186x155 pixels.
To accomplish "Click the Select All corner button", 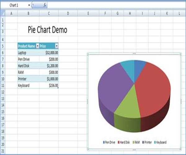I will (3, 13).
